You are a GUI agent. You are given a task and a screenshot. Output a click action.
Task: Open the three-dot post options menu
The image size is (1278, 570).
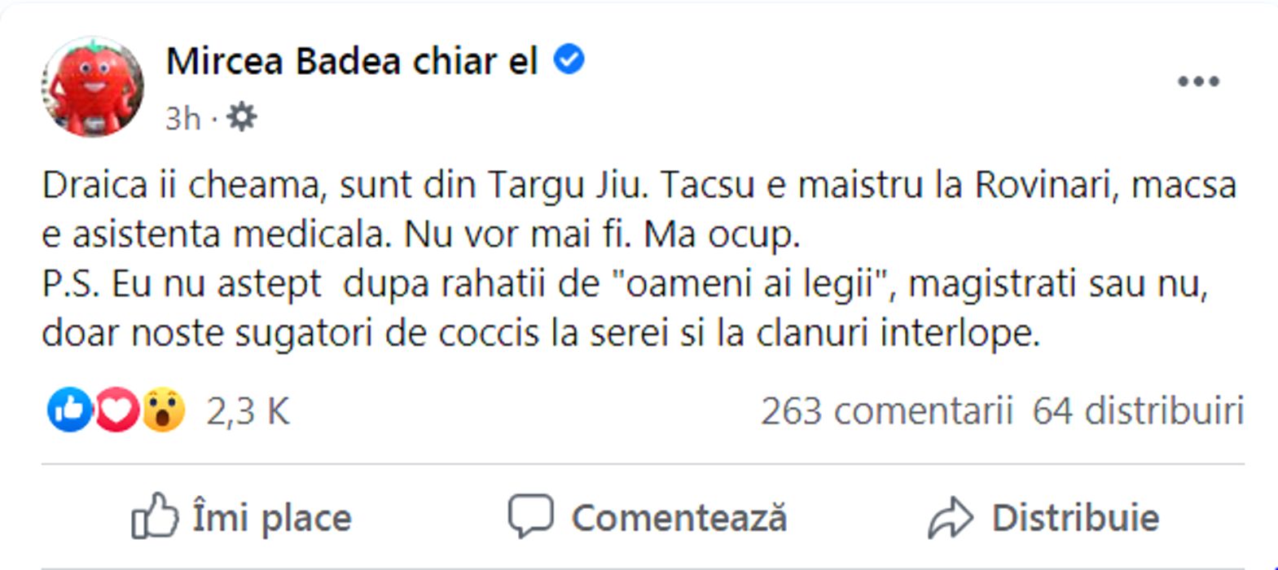point(1198,81)
